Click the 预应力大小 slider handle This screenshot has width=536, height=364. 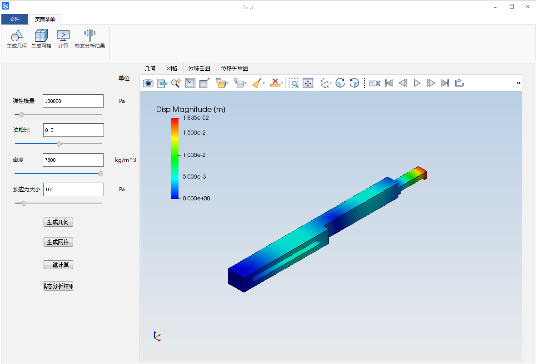[24, 203]
